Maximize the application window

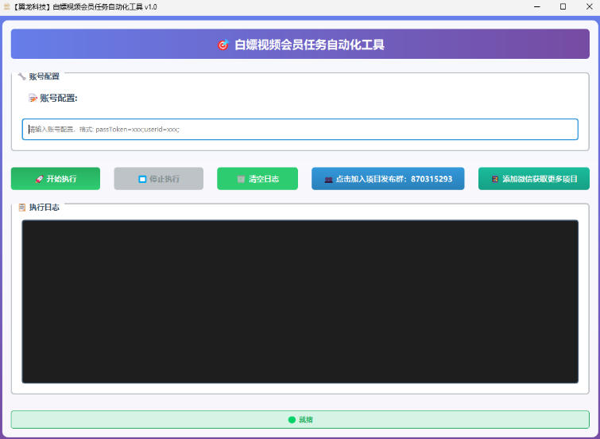563,6
